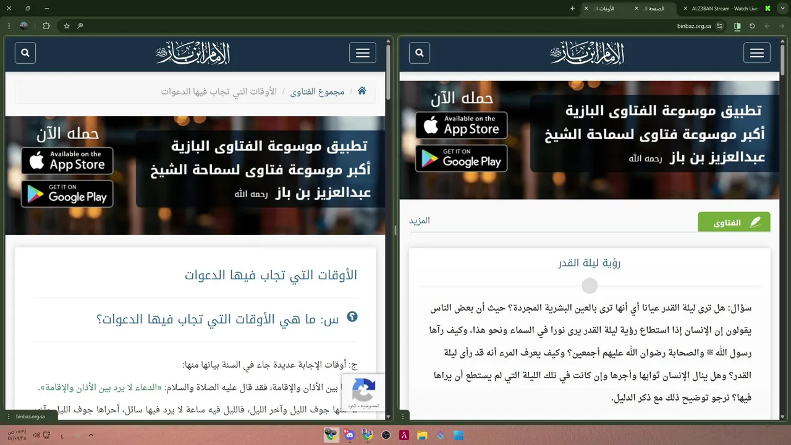Click Imam Ibn Baz logo in left pane

(x=193, y=53)
